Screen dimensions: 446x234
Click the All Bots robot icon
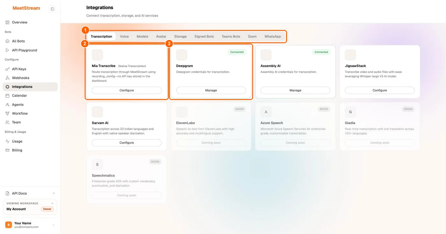tap(7, 41)
